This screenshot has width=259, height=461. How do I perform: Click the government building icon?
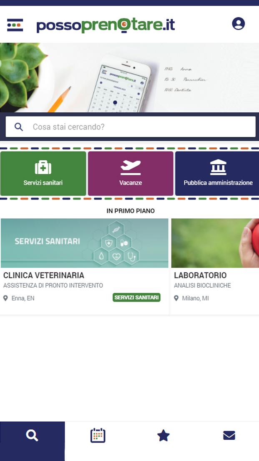tap(218, 167)
